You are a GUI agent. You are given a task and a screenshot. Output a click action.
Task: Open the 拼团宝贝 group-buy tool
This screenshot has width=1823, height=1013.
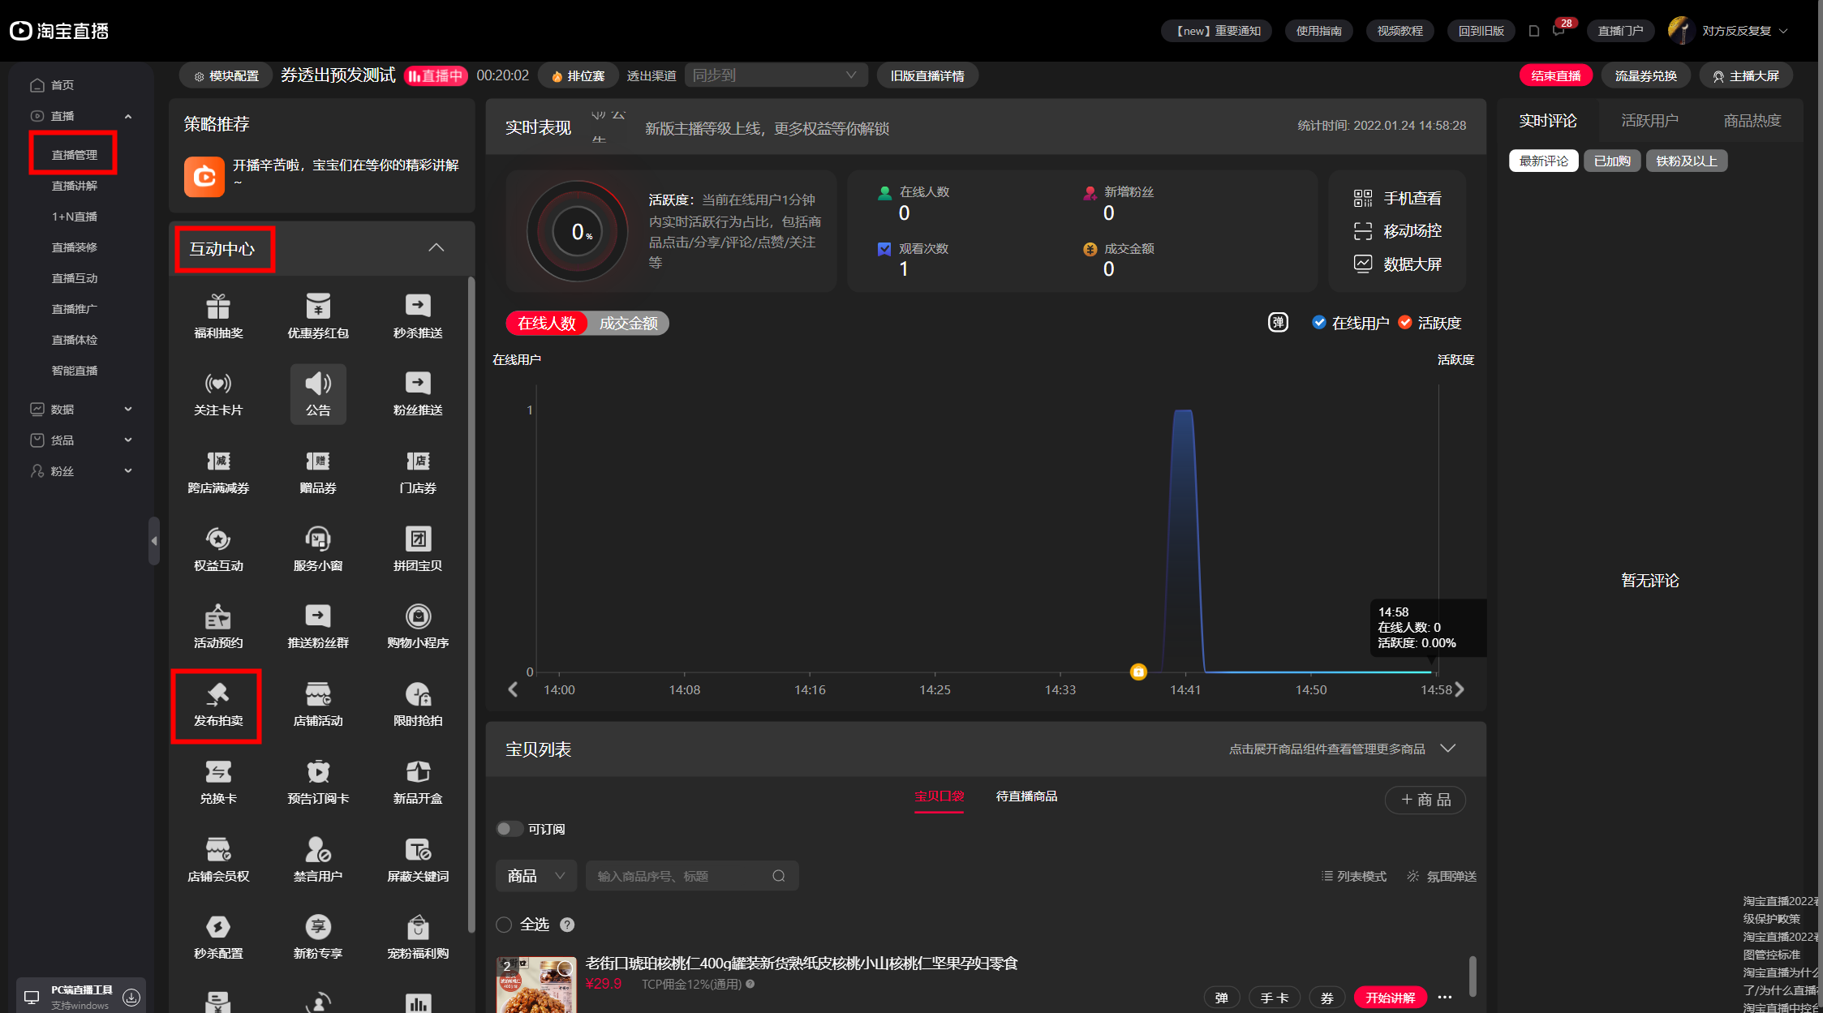click(418, 549)
